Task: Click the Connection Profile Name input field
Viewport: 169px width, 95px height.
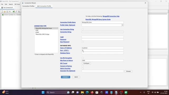Action: (103, 22)
